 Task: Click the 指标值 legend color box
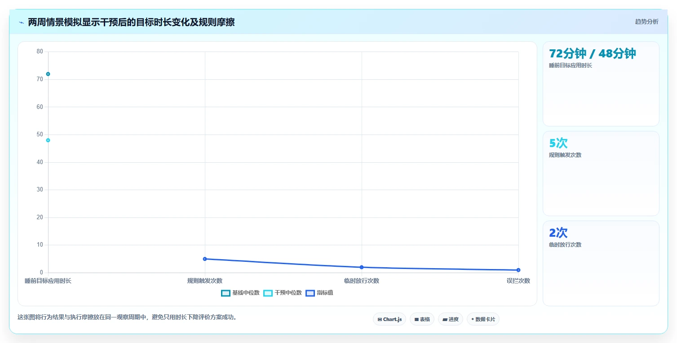(310, 293)
